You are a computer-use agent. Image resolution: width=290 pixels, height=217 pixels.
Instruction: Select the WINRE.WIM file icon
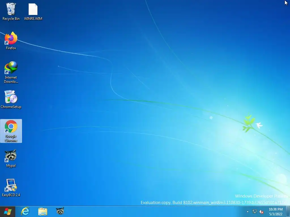point(33,11)
